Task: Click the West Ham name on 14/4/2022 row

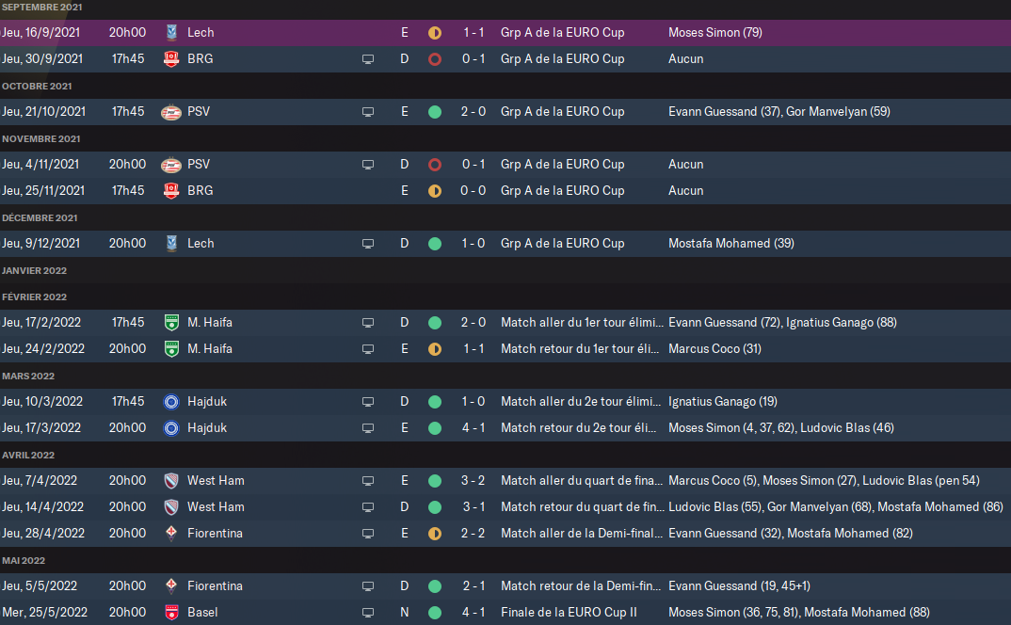Action: pyautogui.click(x=216, y=506)
